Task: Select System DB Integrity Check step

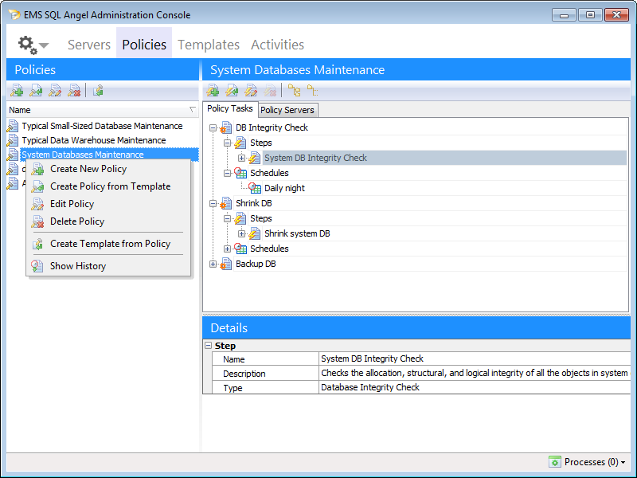Action: pyautogui.click(x=315, y=158)
